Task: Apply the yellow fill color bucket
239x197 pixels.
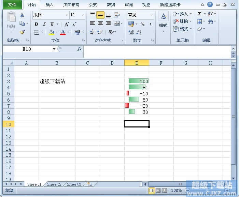Action: coord(52,32)
